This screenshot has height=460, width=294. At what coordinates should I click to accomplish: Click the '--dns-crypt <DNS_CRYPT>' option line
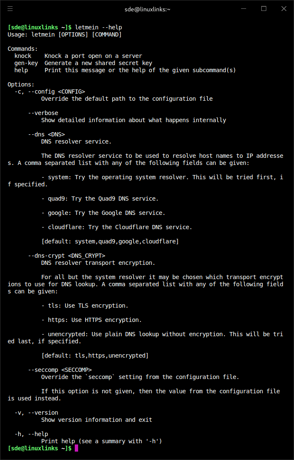coord(66,256)
